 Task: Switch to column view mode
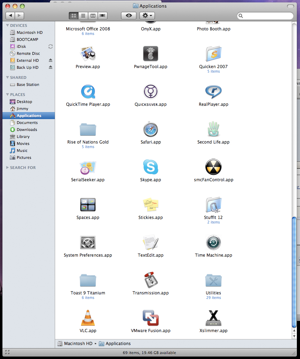(x=93, y=16)
